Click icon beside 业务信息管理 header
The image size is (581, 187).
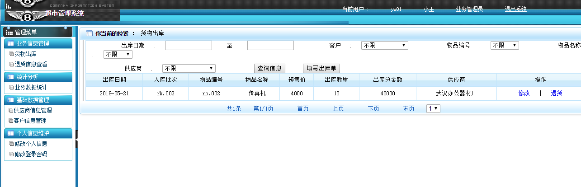pos(10,44)
